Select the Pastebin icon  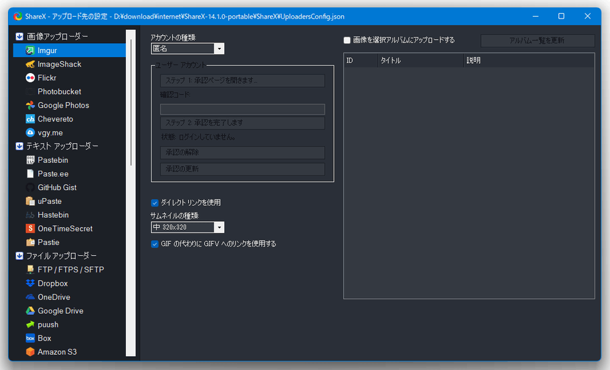(x=30, y=160)
